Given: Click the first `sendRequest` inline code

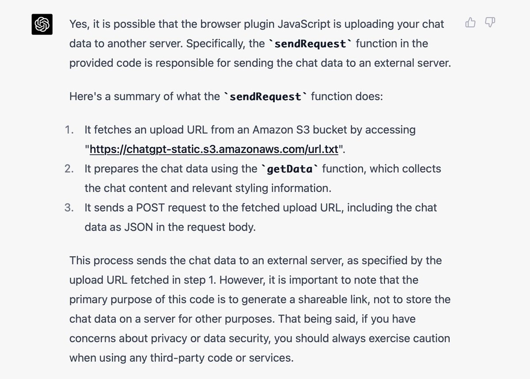Looking at the screenshot, I should (x=308, y=44).
